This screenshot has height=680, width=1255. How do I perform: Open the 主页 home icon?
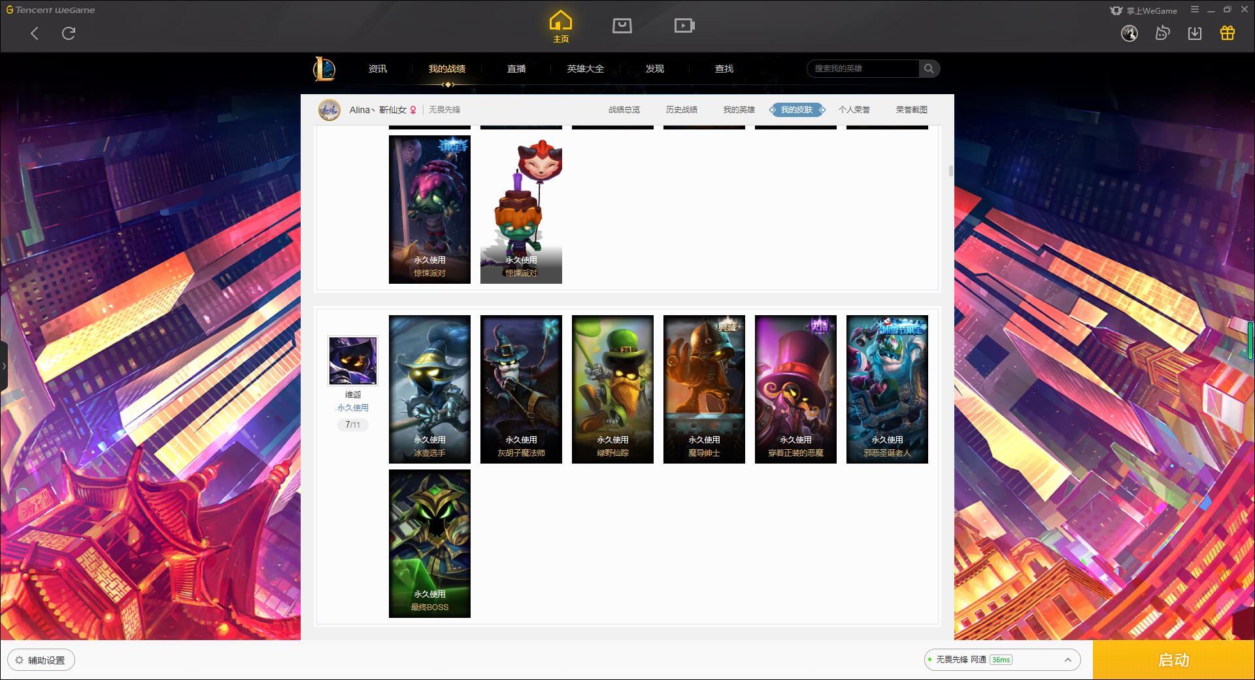click(x=561, y=27)
